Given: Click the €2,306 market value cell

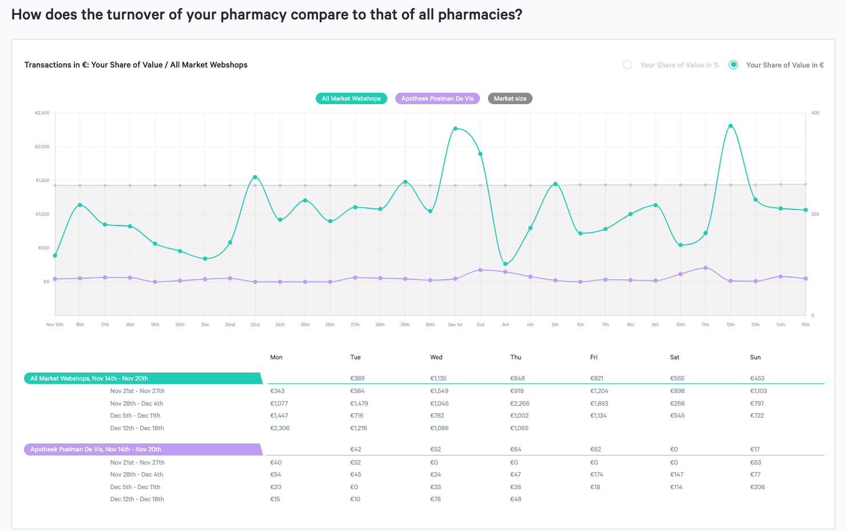Looking at the screenshot, I should pyautogui.click(x=280, y=428).
